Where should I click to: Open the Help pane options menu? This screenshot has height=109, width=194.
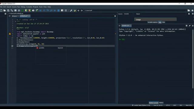click(193, 14)
